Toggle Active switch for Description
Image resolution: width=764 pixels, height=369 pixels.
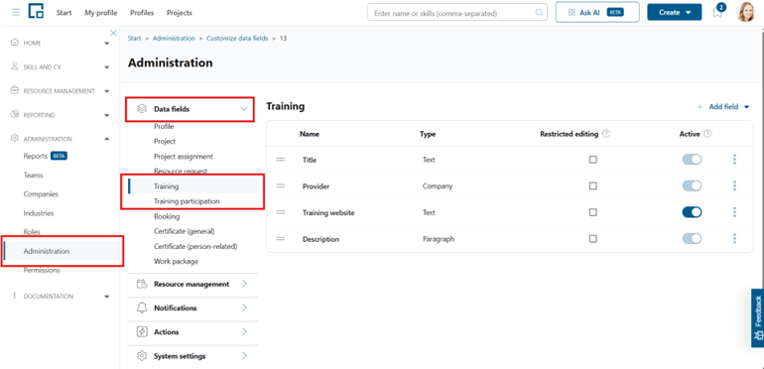692,238
